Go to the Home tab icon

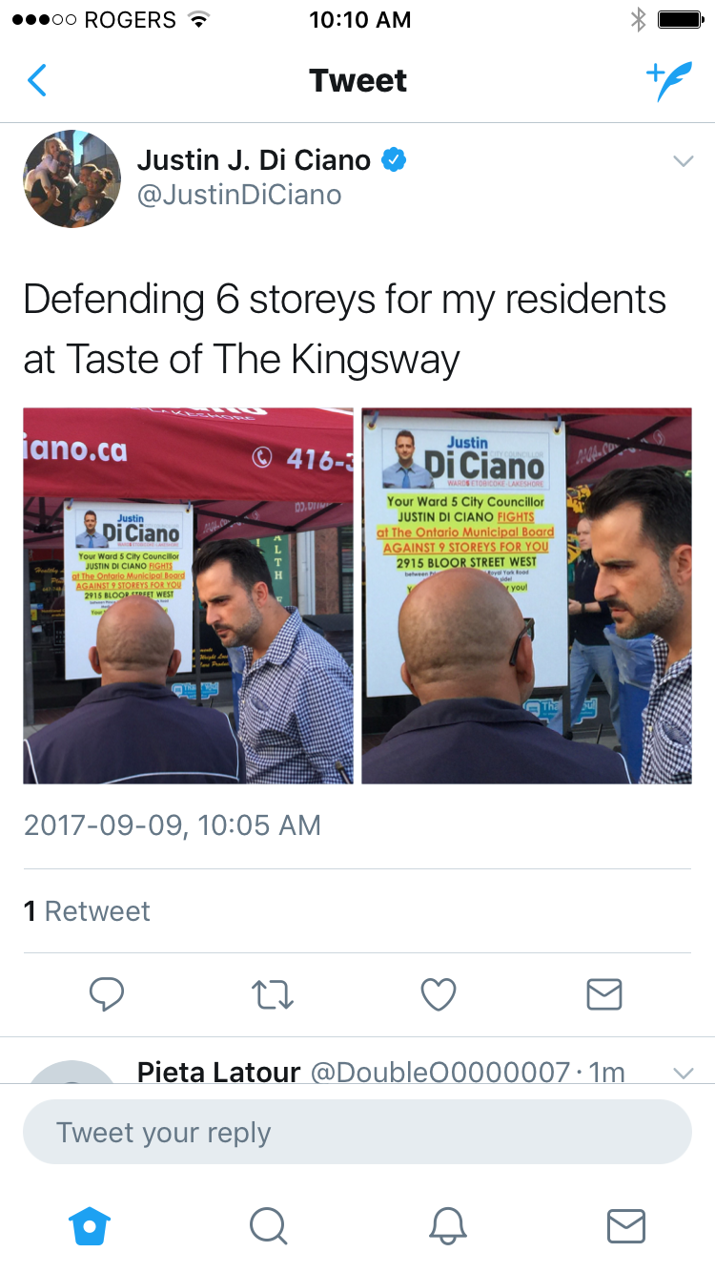(x=91, y=1225)
